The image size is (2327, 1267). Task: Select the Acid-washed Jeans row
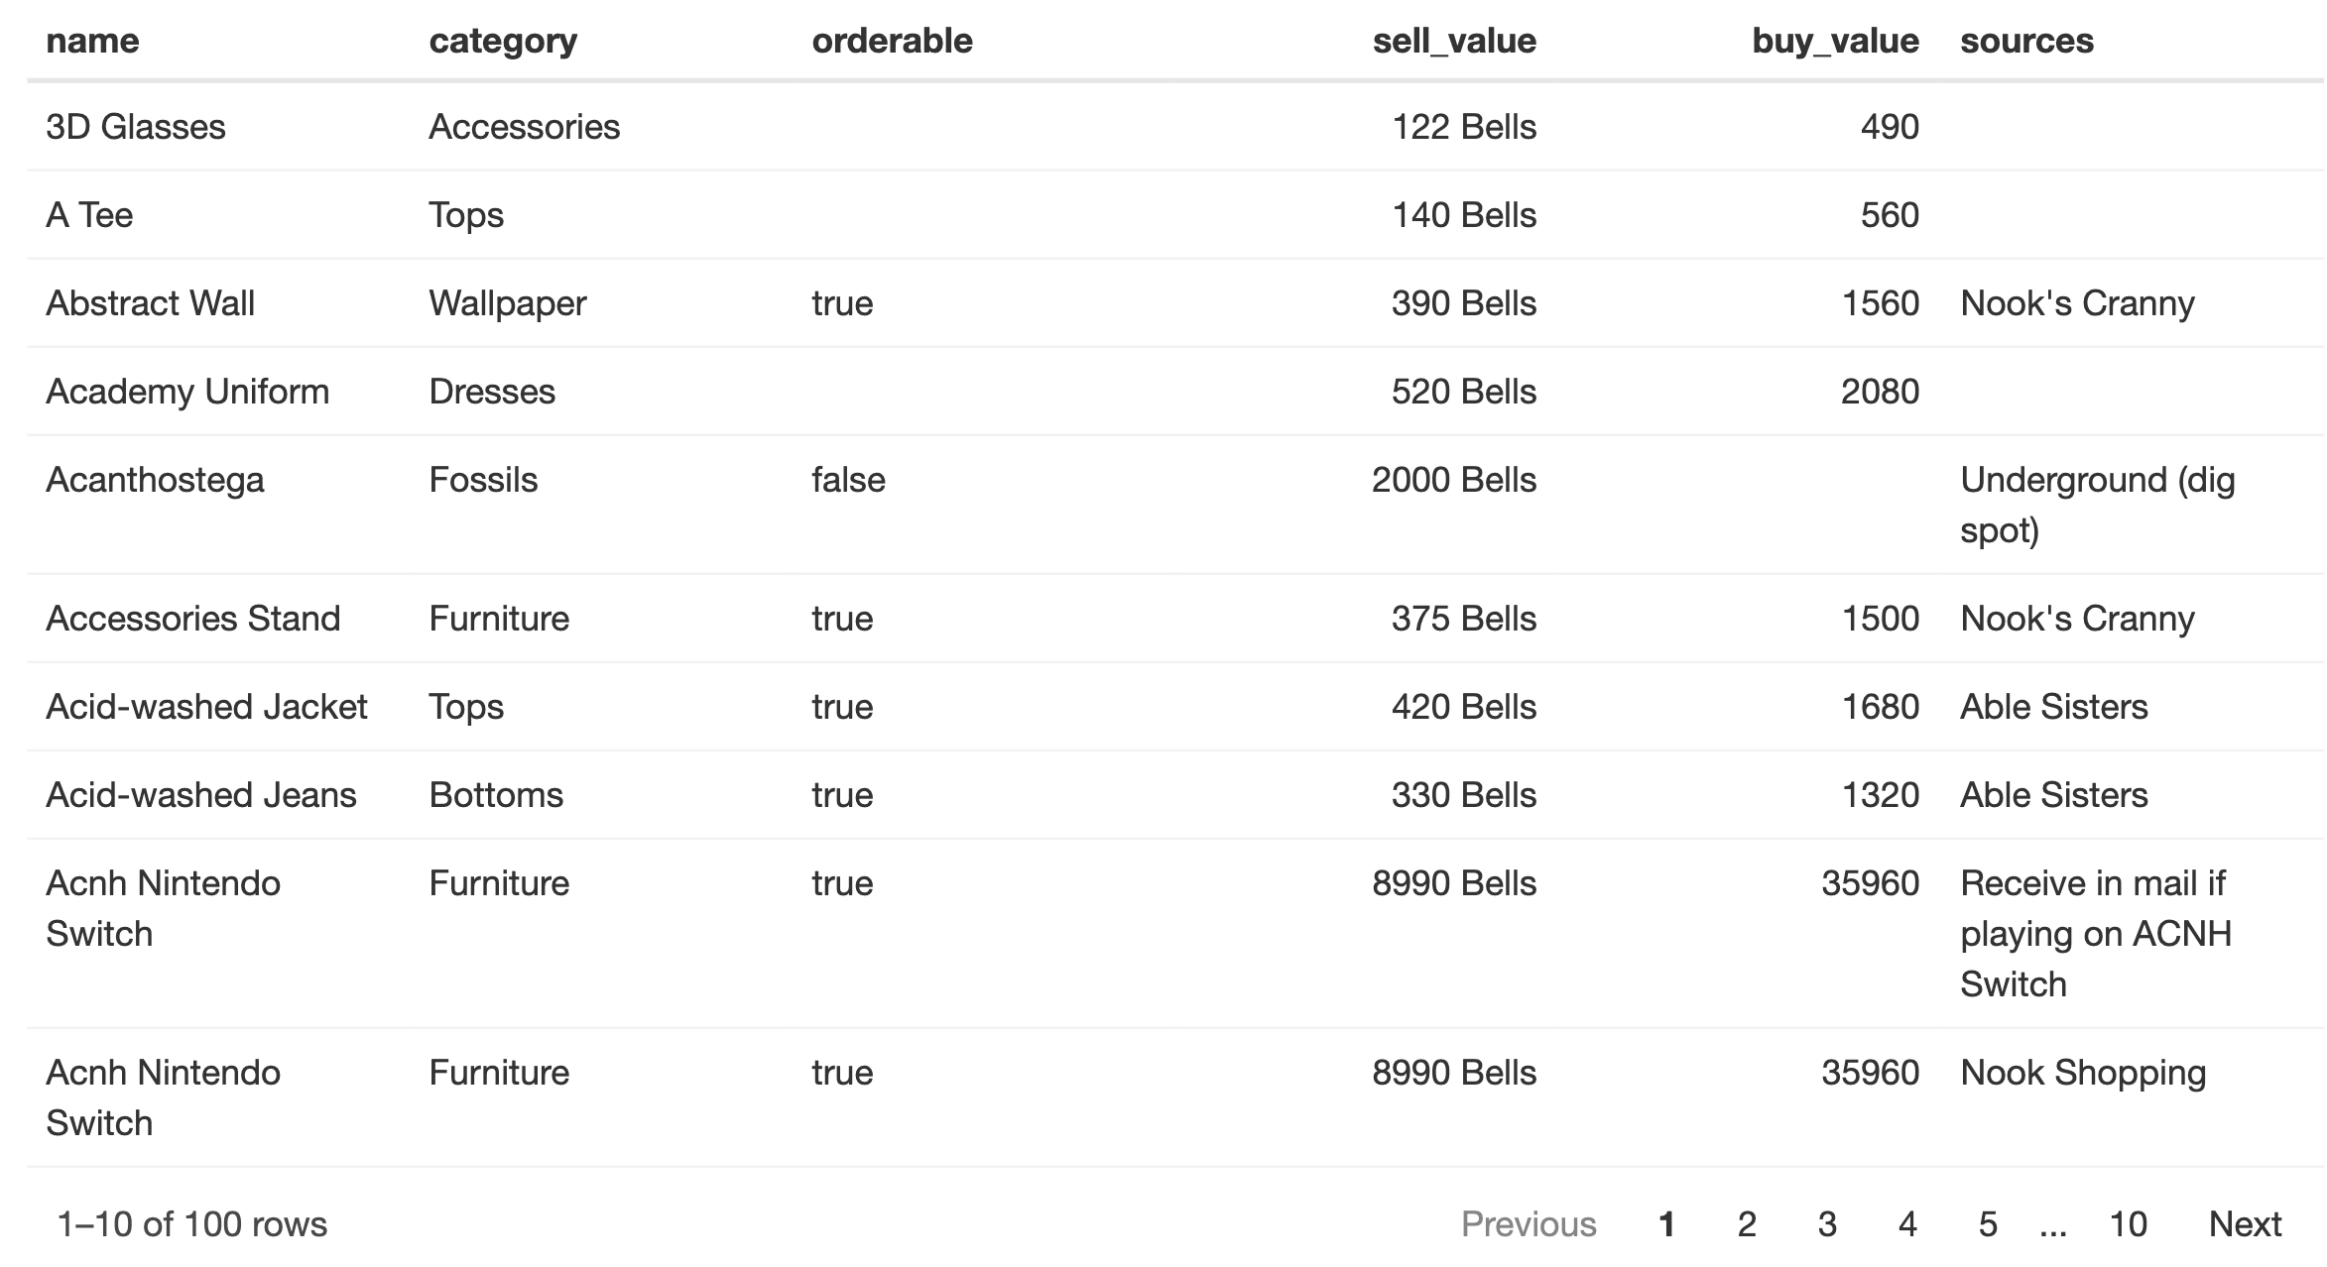click(x=200, y=795)
